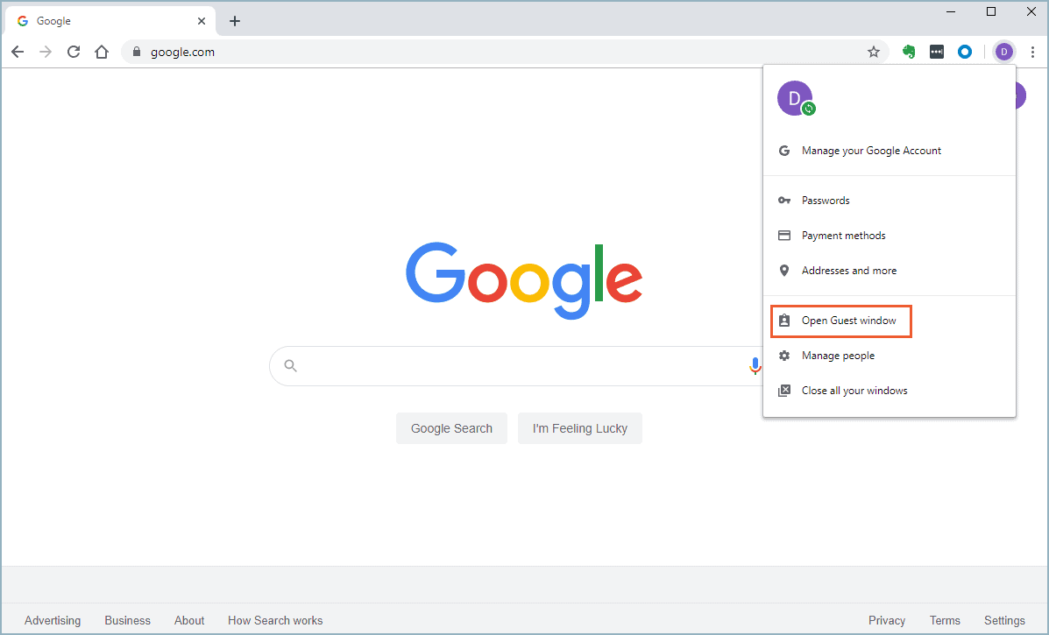Select Manage people
Viewport: 1049px width, 635px height.
tap(890, 356)
